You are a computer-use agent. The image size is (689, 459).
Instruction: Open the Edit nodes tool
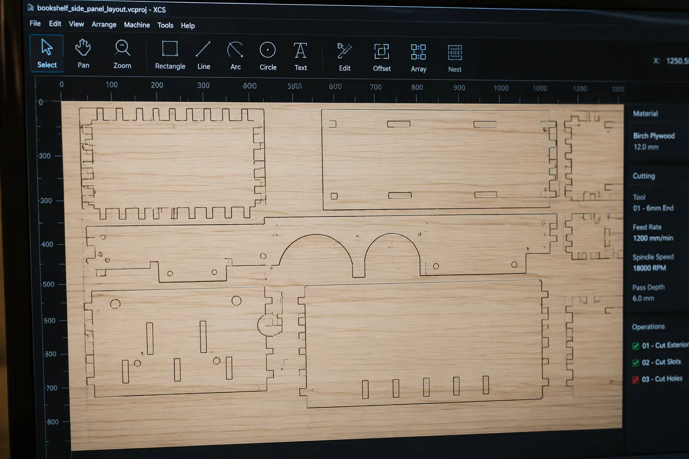(x=344, y=57)
